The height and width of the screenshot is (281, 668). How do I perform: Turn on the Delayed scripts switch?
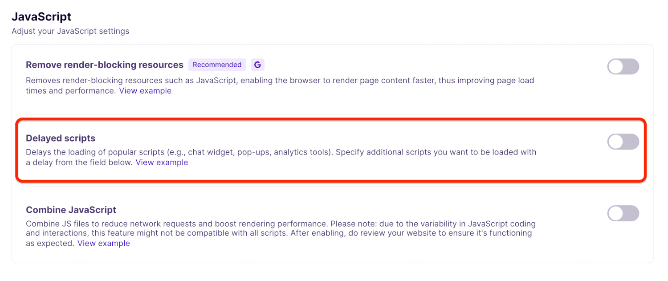pyautogui.click(x=623, y=142)
